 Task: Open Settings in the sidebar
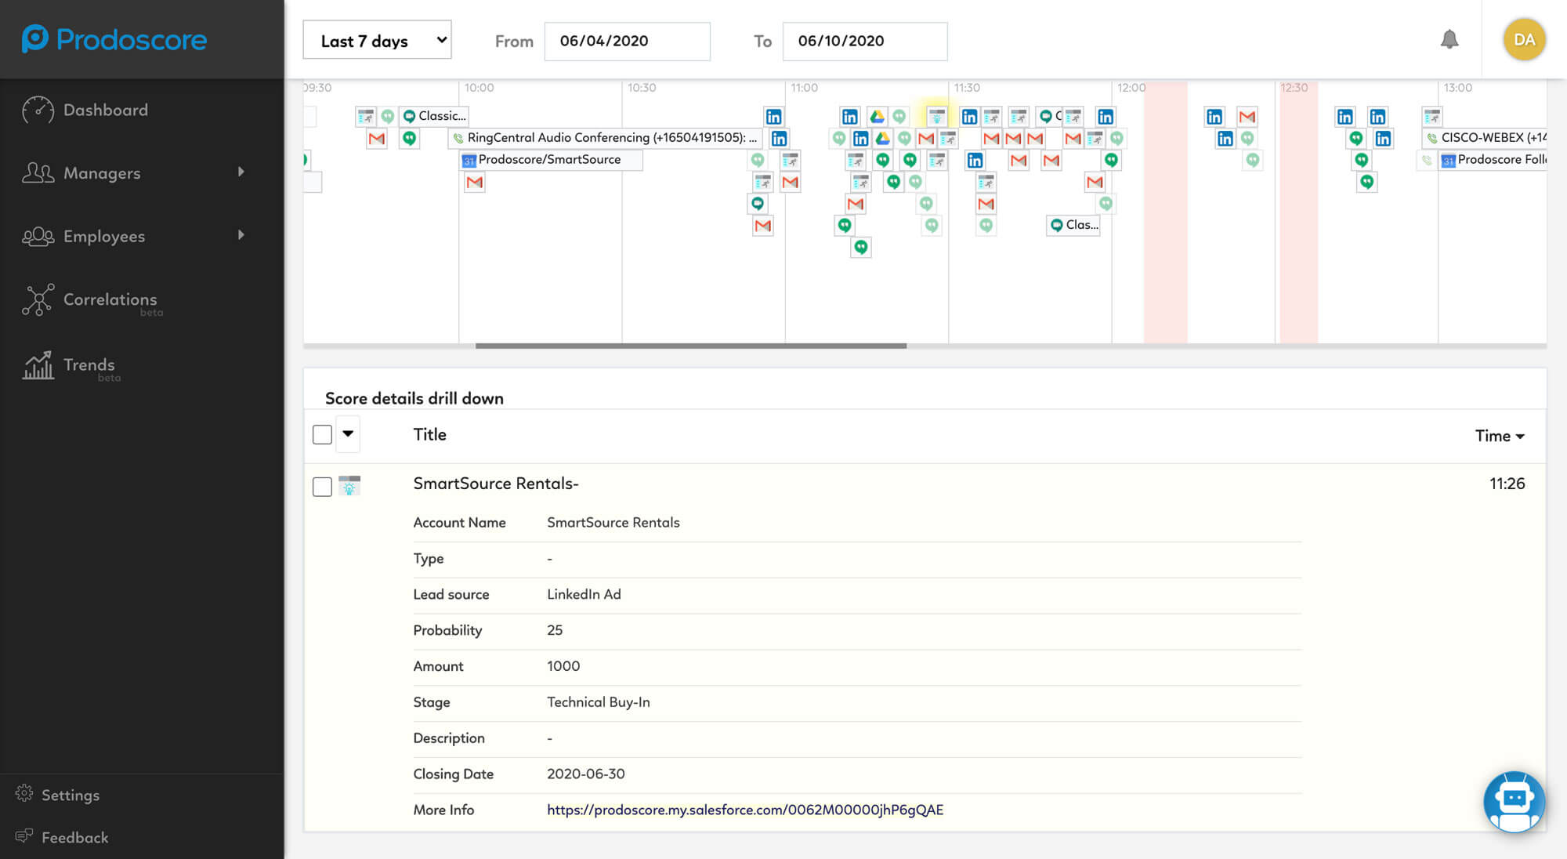coord(71,795)
